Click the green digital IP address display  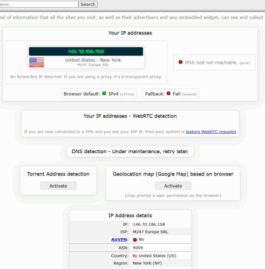(86, 51)
